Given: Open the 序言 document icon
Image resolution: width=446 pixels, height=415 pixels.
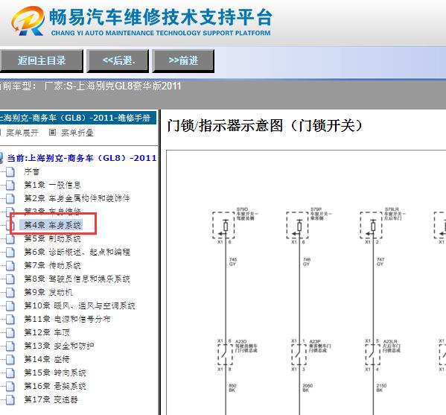Looking at the screenshot, I should coord(10,172).
